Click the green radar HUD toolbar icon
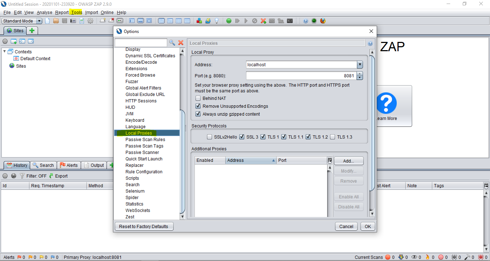This screenshot has height=261, width=490. 314,21
